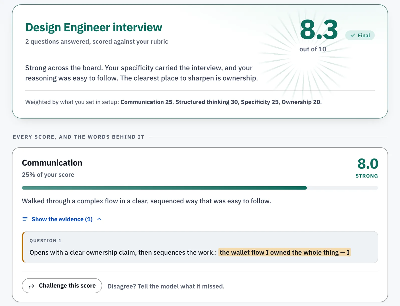Click the Every score section heading
Image resolution: width=400 pixels, height=306 pixels.
(78, 137)
